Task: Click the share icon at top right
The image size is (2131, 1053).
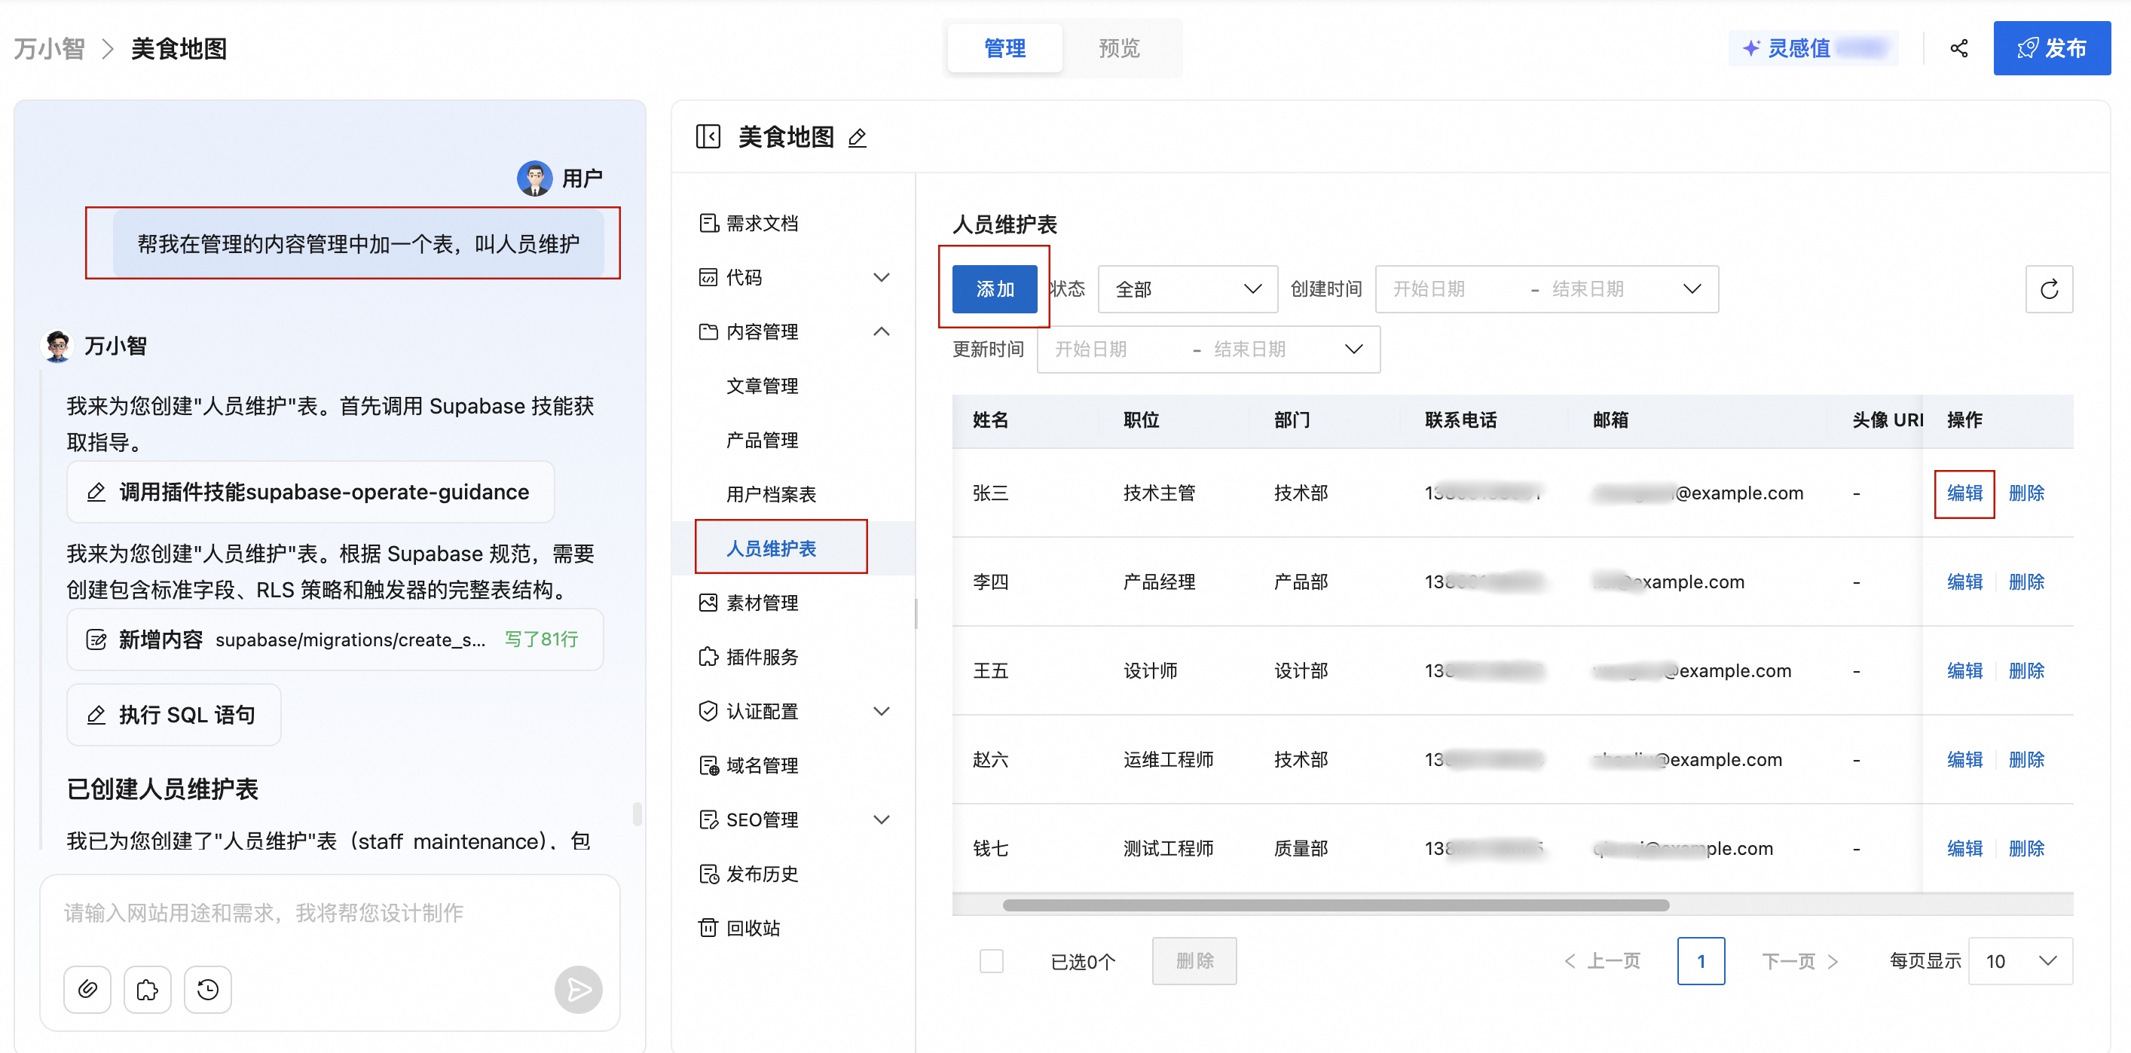Action: click(x=1959, y=48)
